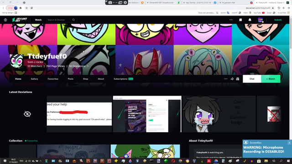Open the DeviantArt hamburger menu
The width and height of the screenshot is (292, 164).
click(5, 20)
